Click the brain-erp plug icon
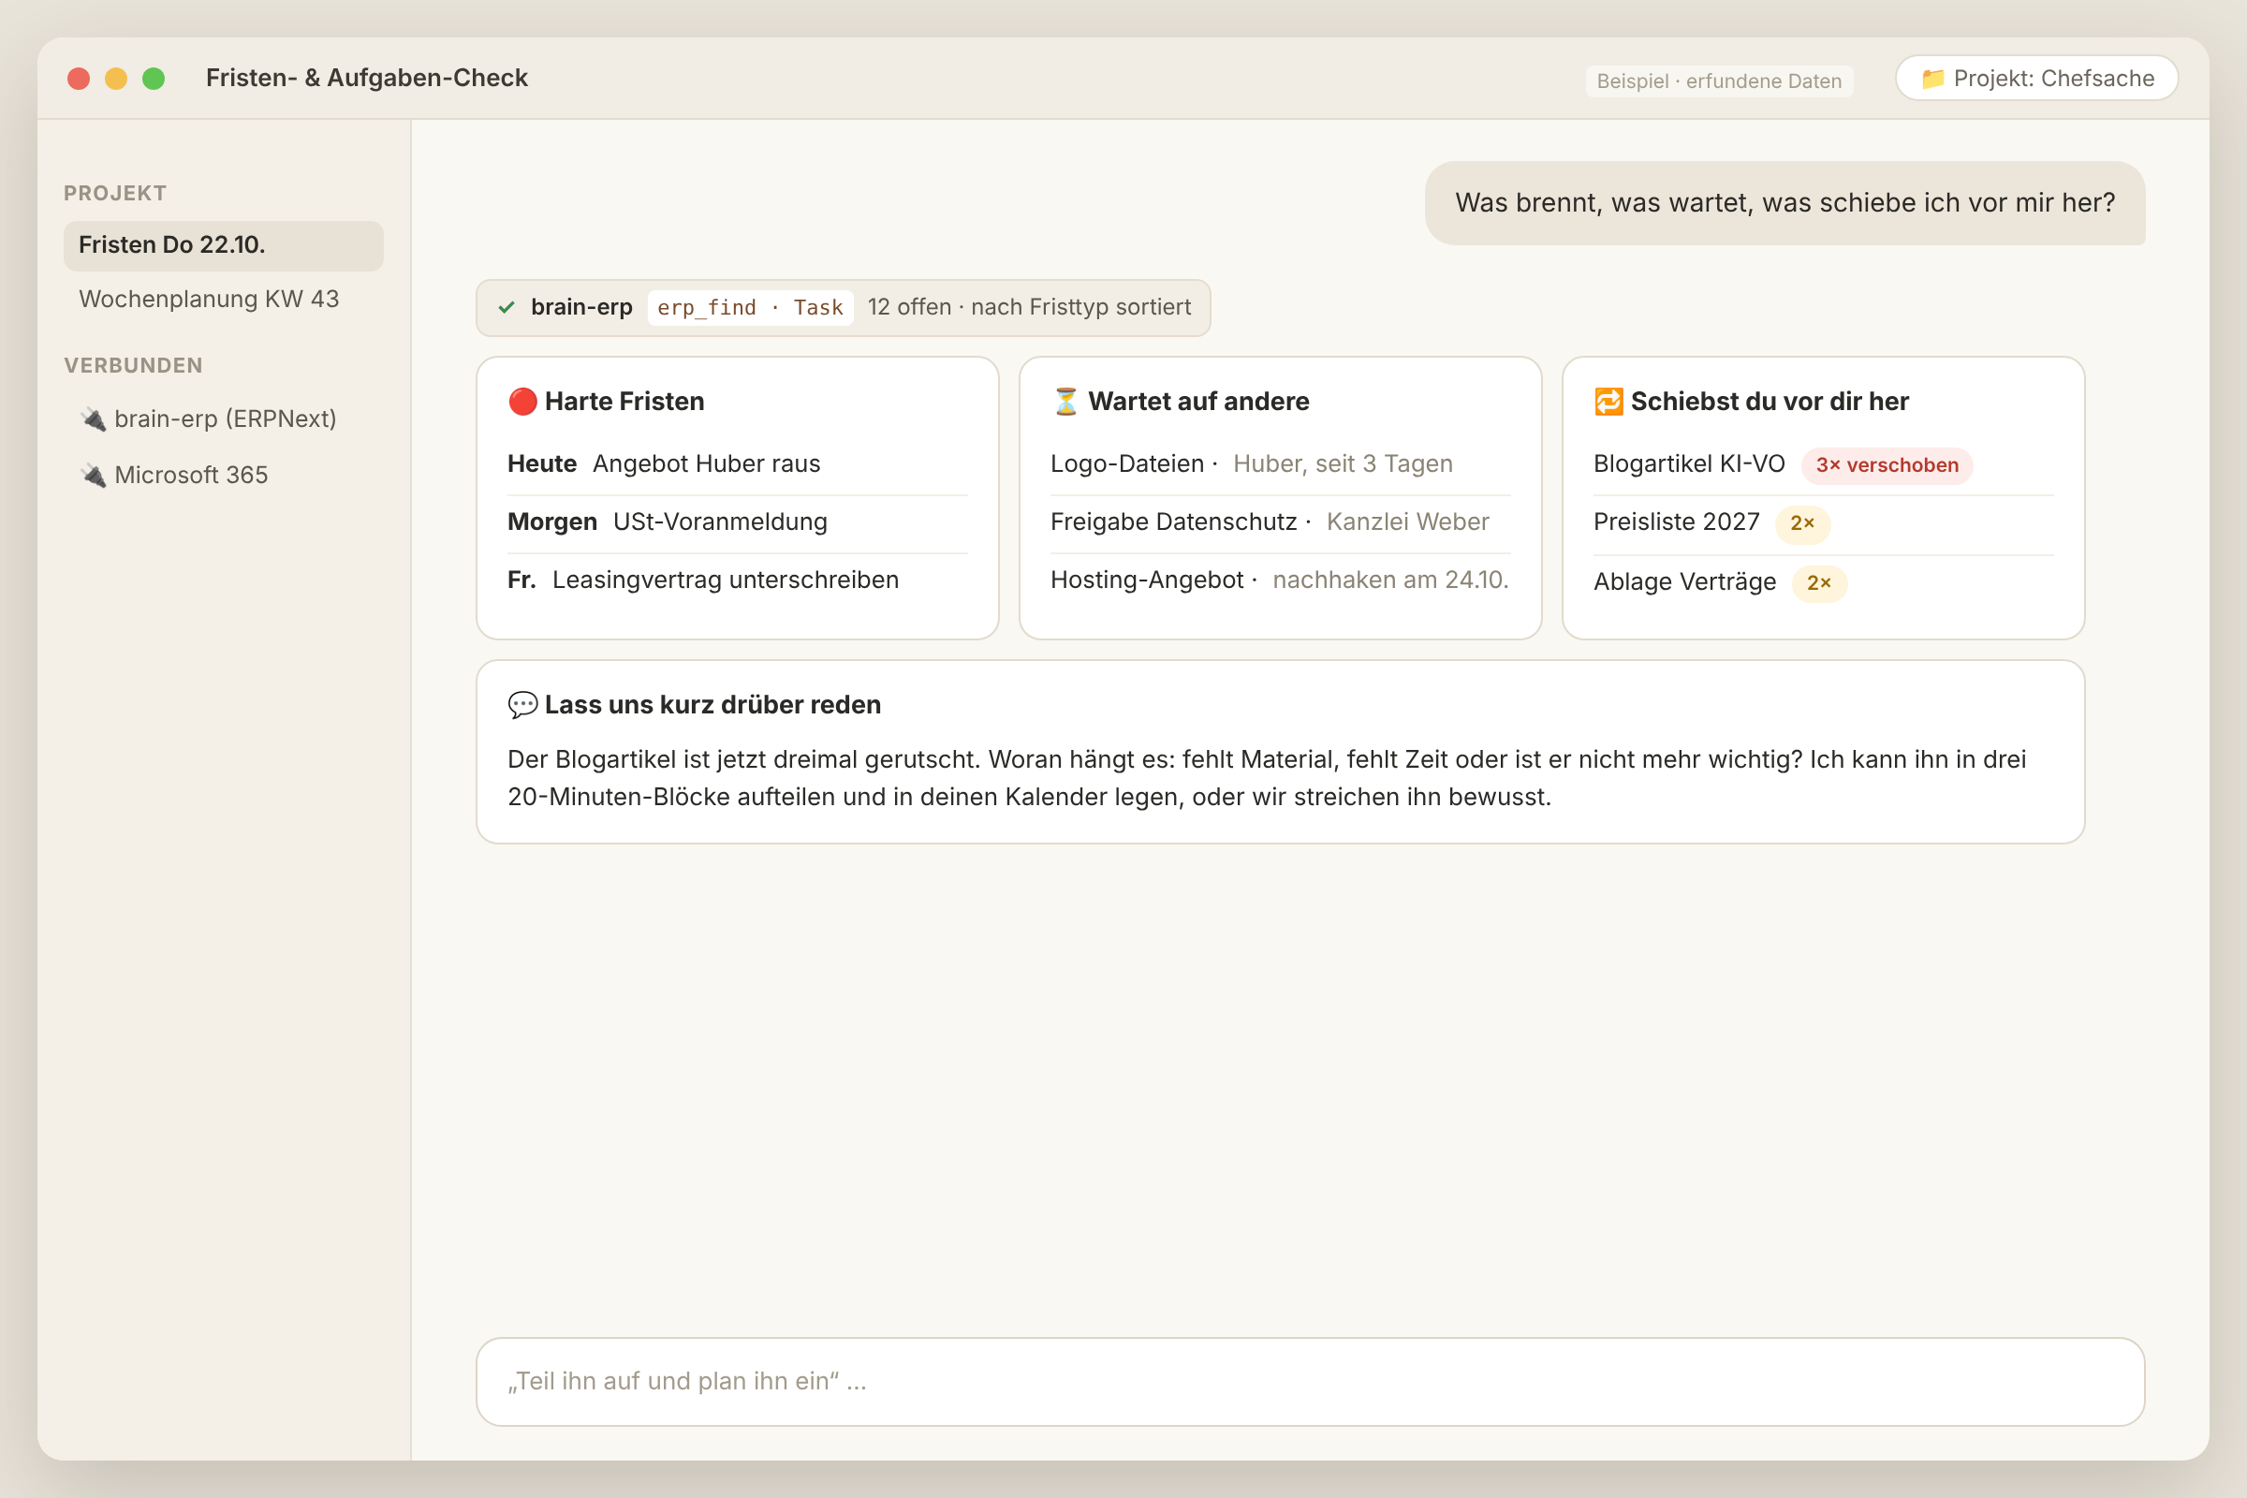The height and width of the screenshot is (1498, 2247). [x=93, y=419]
